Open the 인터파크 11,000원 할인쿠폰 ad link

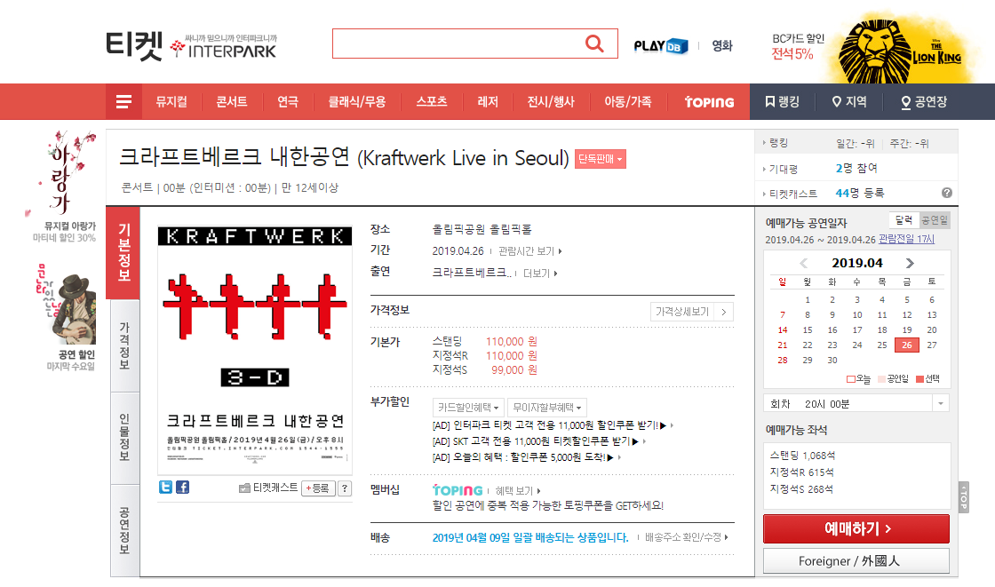pyautogui.click(x=552, y=425)
